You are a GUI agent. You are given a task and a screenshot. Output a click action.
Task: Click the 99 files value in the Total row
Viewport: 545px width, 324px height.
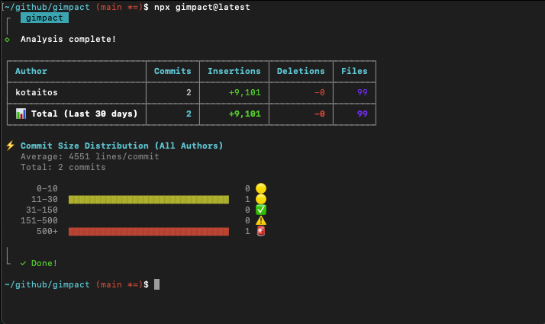point(362,114)
